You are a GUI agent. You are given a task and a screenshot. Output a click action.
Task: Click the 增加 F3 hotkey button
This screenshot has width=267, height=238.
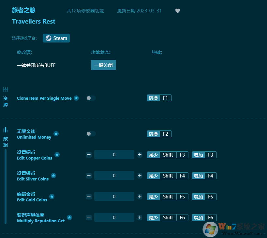pyautogui.click(x=204, y=155)
